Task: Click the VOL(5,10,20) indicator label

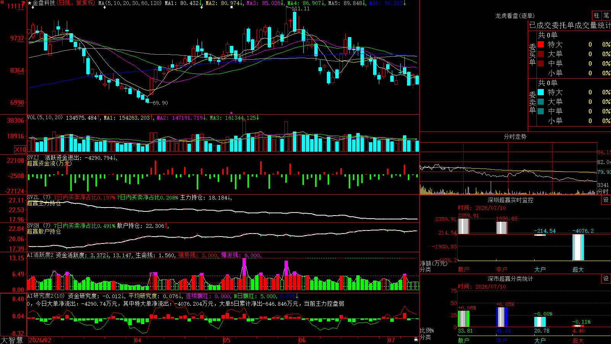Action: (x=45, y=117)
